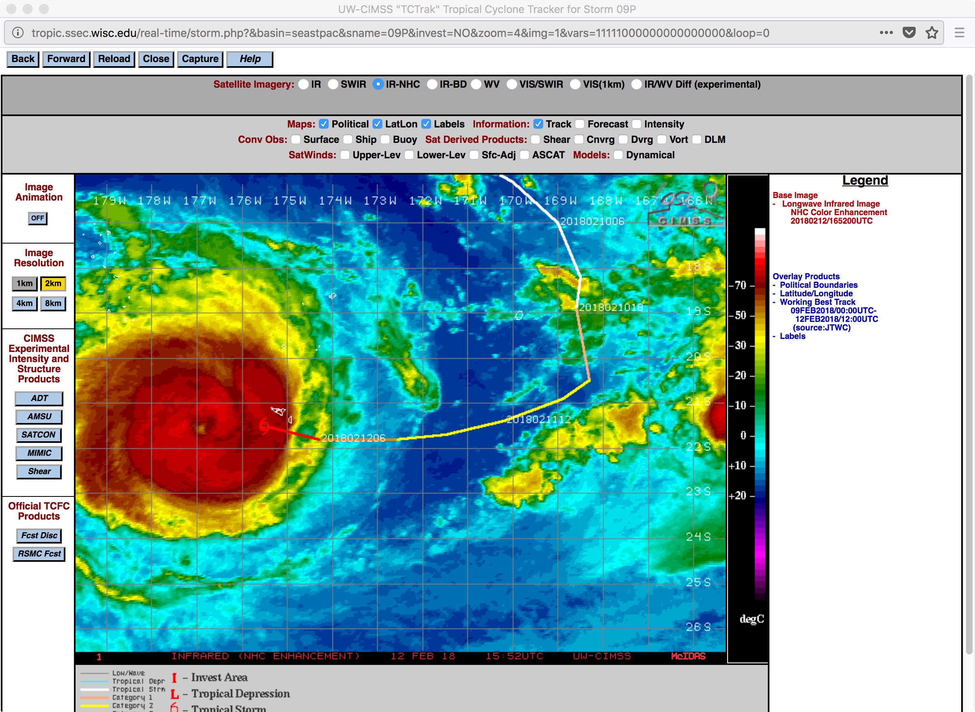The height and width of the screenshot is (712, 975).
Task: Toggle Image Animation OFF button
Action: pos(37,218)
